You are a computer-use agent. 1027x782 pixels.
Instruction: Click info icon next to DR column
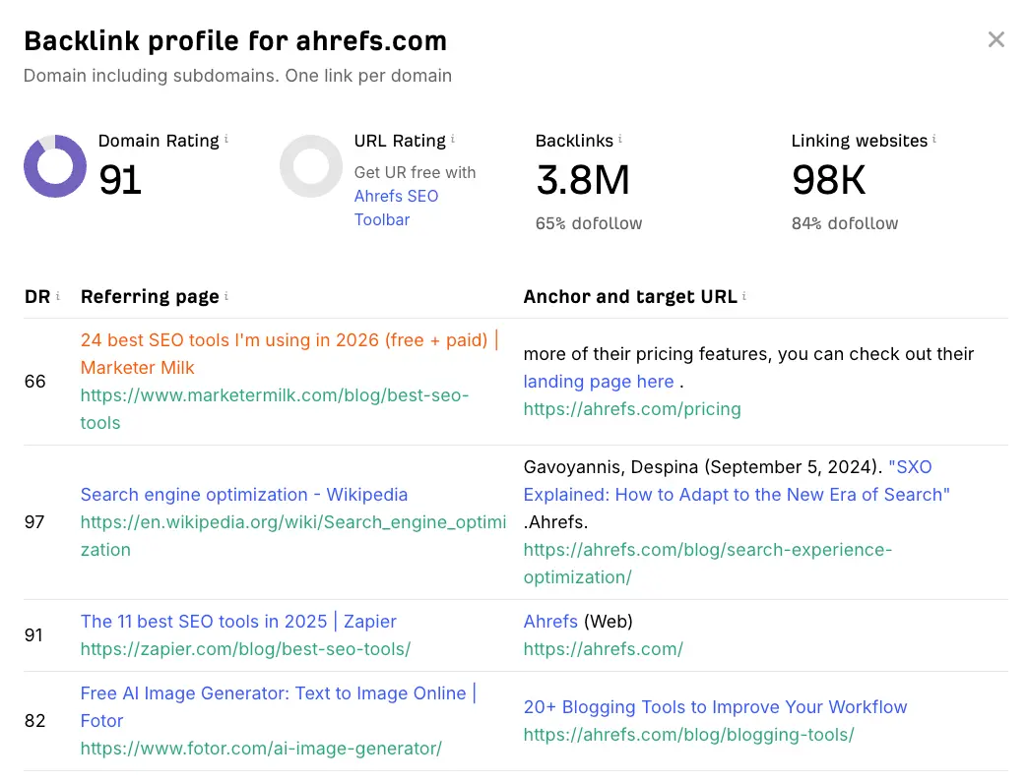(58, 296)
